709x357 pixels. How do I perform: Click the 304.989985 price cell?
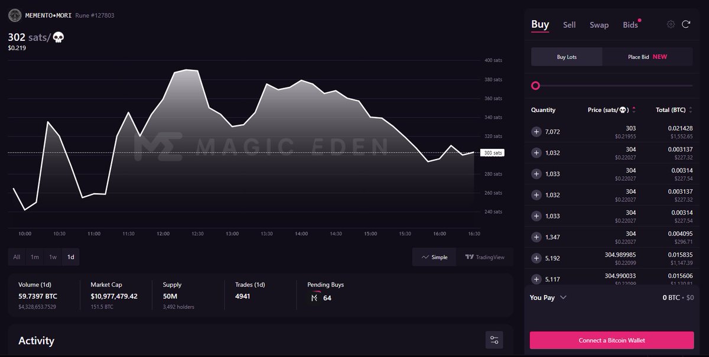click(x=619, y=255)
